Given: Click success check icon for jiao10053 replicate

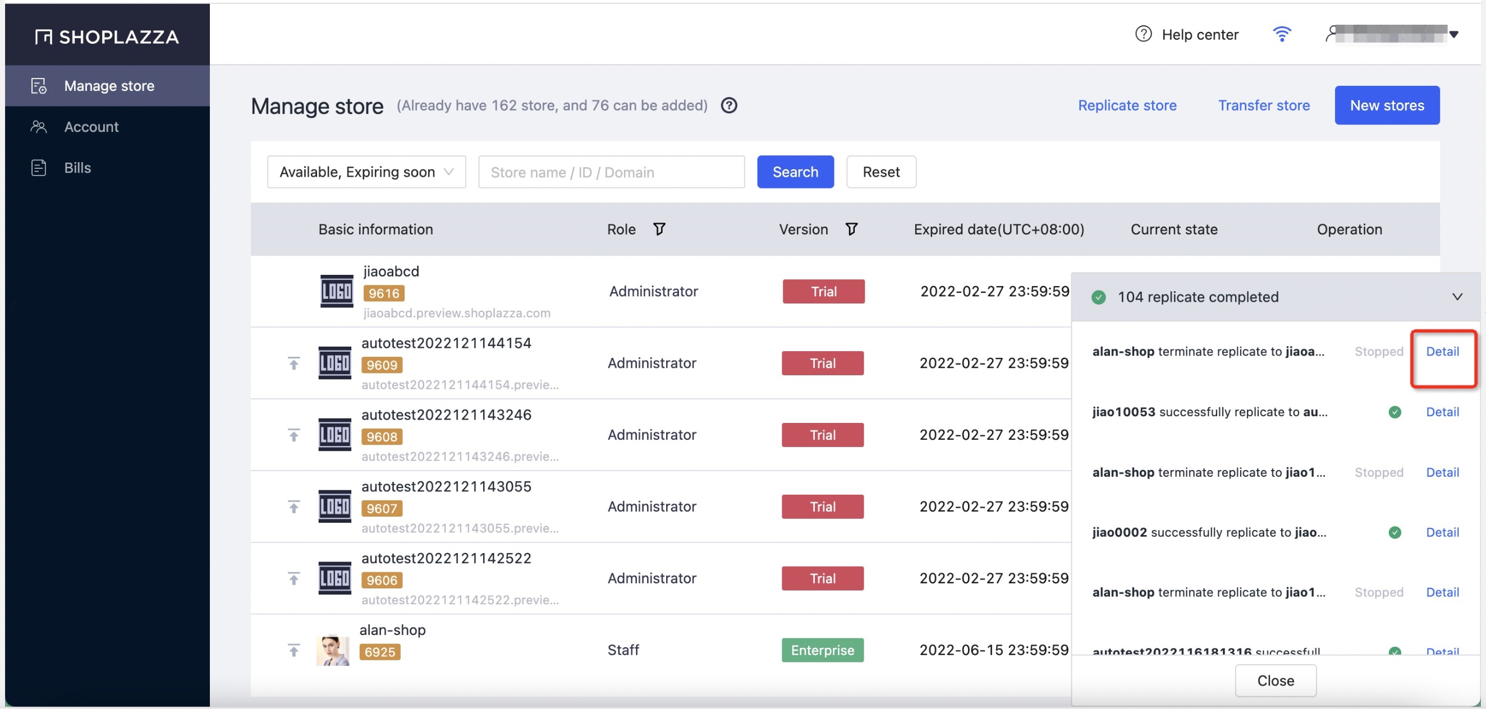Looking at the screenshot, I should click(x=1395, y=412).
